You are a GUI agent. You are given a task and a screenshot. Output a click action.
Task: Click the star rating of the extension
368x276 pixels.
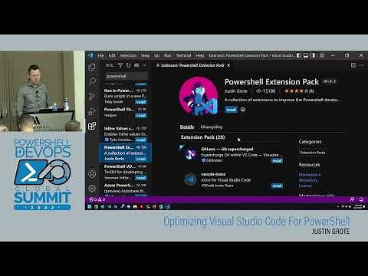coord(299,90)
